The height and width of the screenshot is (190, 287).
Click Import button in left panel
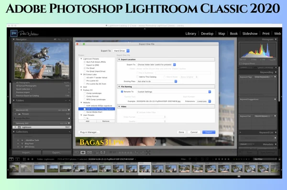(x=26, y=153)
